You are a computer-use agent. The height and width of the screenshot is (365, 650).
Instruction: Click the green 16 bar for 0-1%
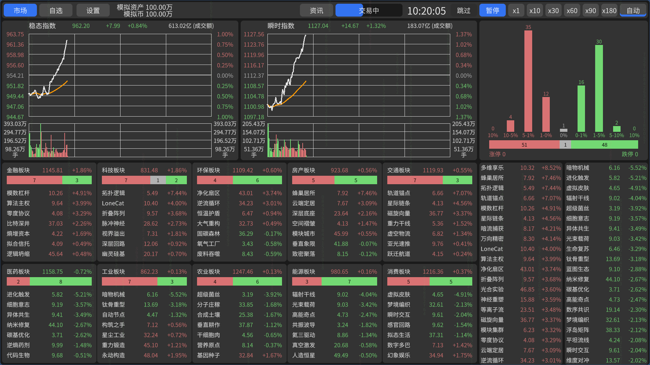click(581, 108)
